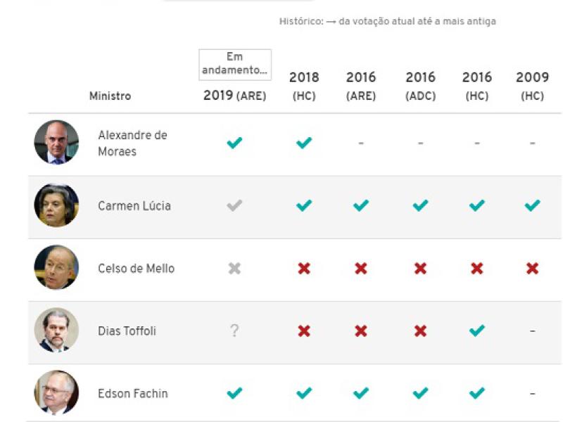563x422 pixels.
Task: Click the name 'Celso de Mello'
Action: 136,269
